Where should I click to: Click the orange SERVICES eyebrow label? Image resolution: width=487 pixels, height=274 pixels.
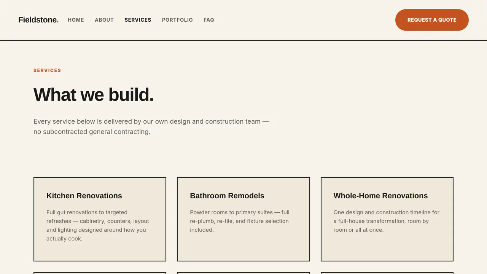pos(47,70)
